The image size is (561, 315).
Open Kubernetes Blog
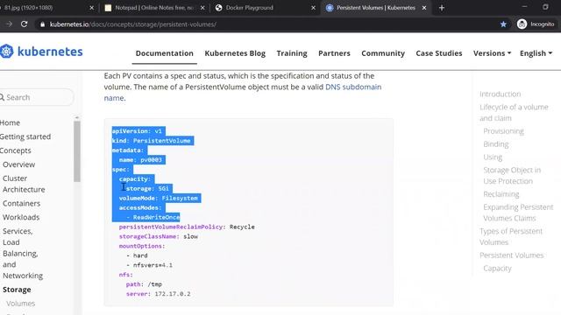pyautogui.click(x=235, y=53)
